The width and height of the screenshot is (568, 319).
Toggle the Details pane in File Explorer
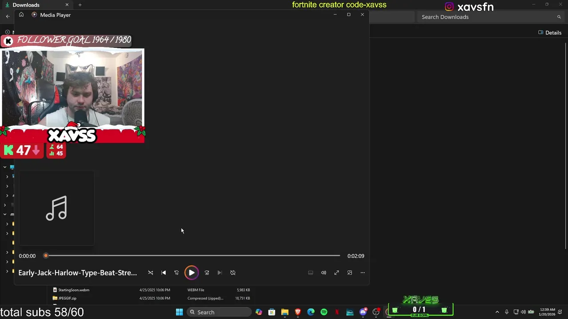[550, 33]
